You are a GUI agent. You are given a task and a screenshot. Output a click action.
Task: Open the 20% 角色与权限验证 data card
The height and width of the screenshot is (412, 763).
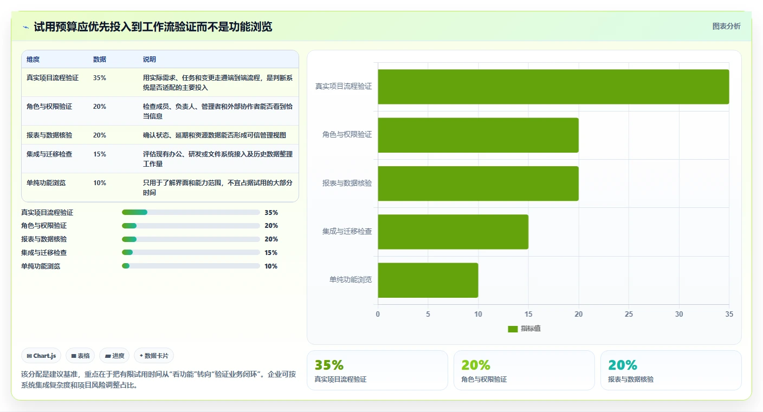click(x=524, y=370)
